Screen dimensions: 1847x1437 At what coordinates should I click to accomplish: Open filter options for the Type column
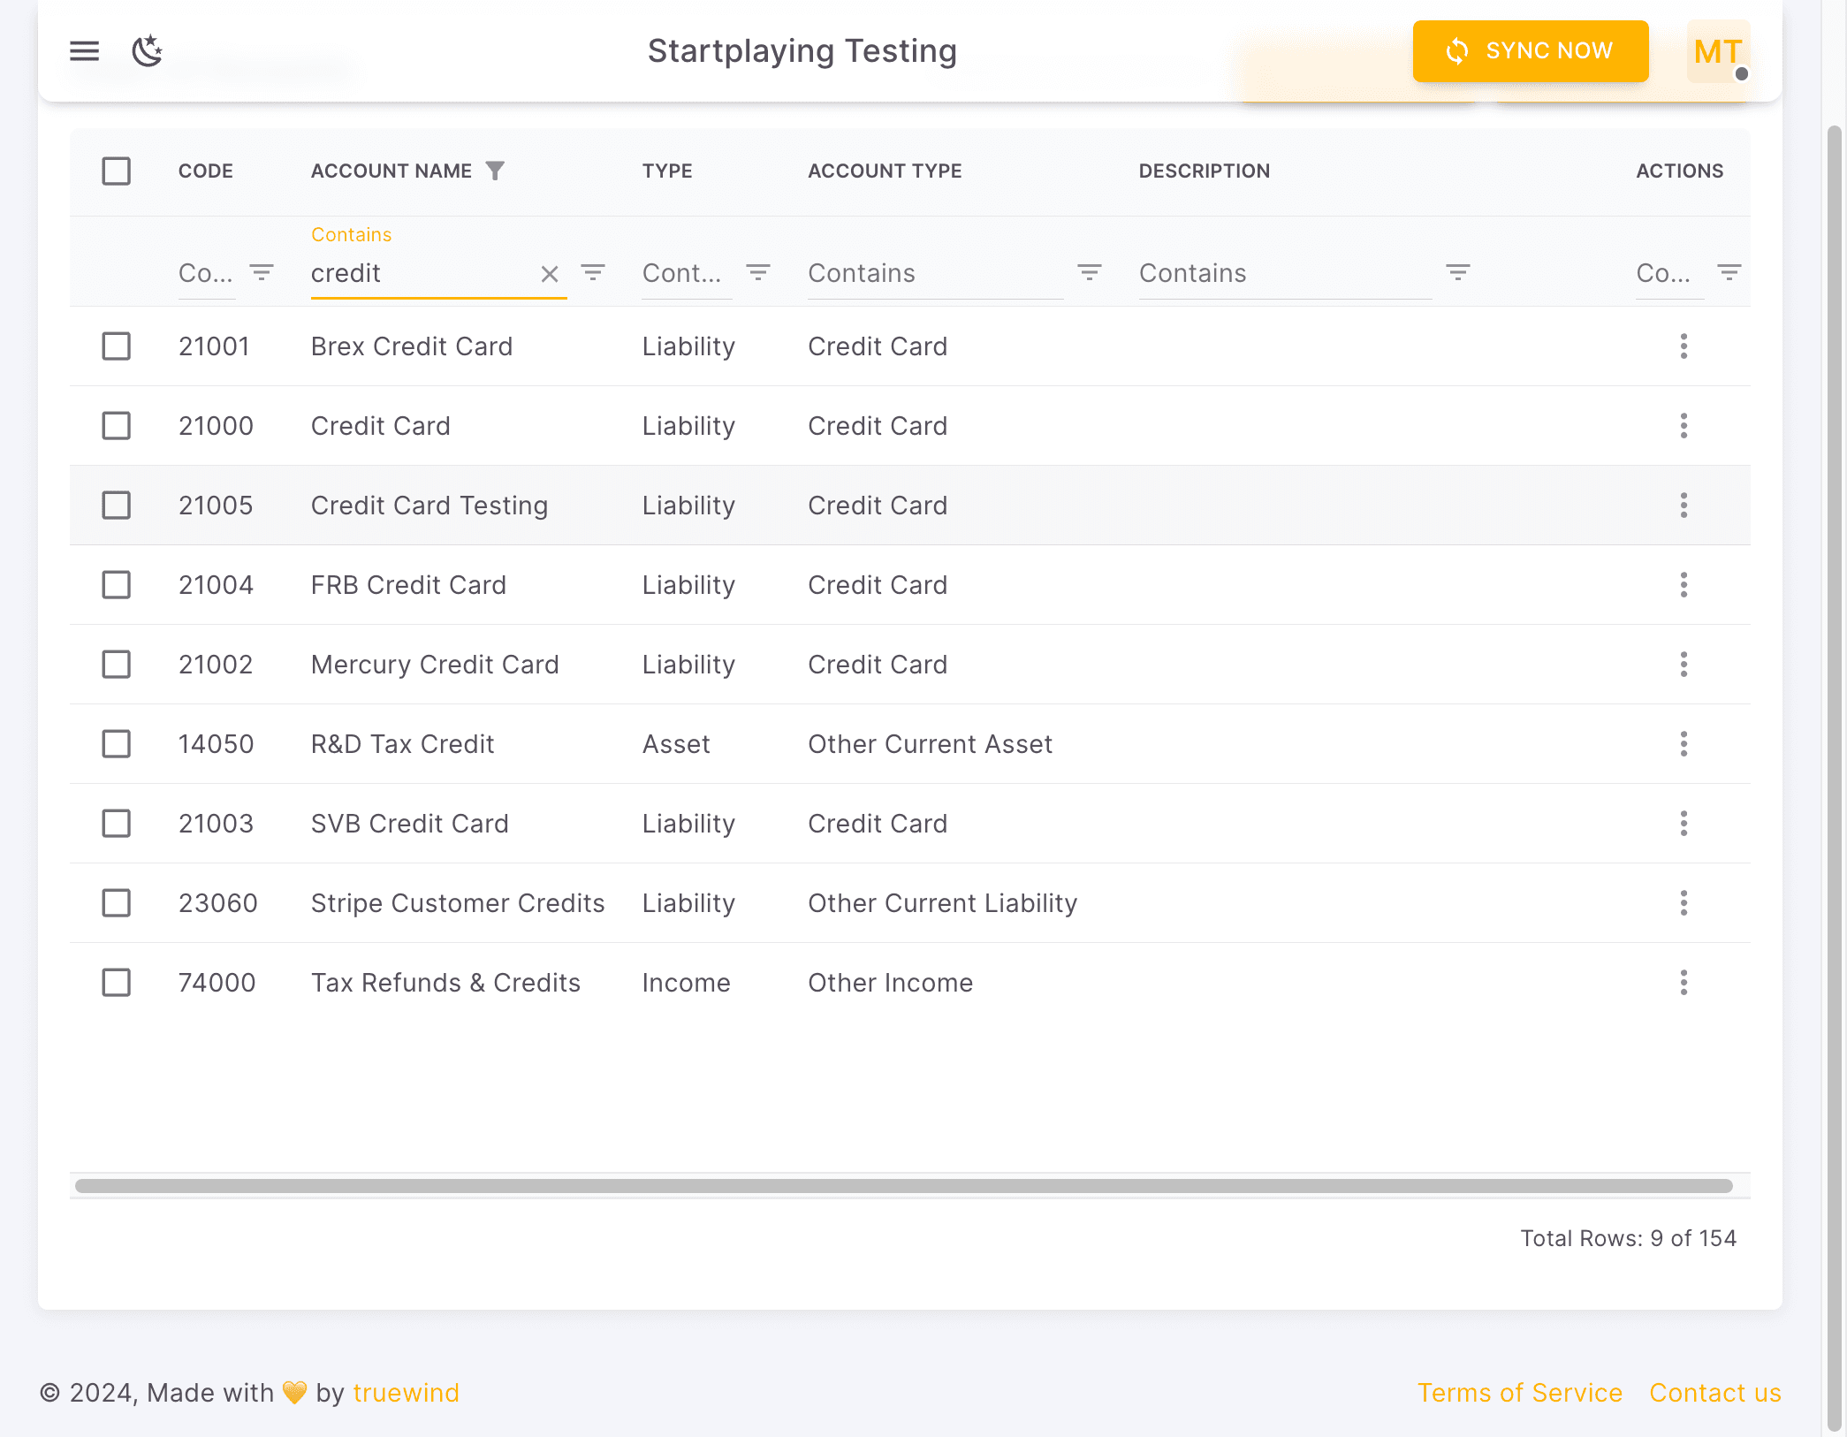758,273
